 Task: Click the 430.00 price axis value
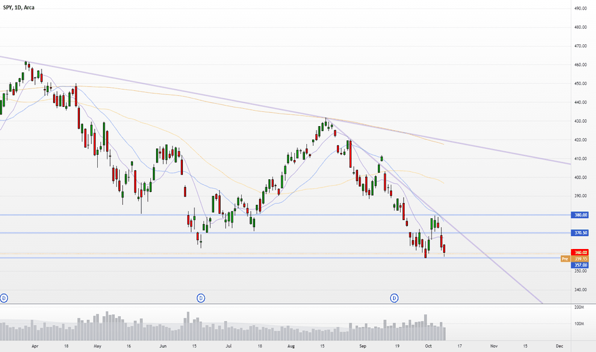pyautogui.click(x=581, y=122)
